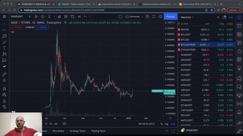This screenshot has height=136, width=243.
Task: Open the go to date calendar icon
Action: coord(65,124)
